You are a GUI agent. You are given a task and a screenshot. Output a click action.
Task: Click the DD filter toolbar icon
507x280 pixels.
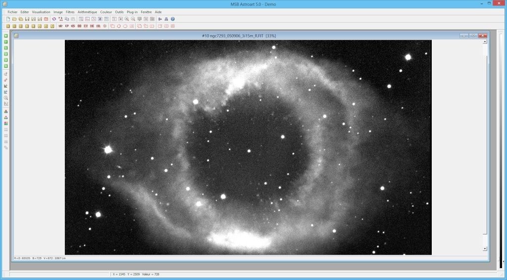coord(80,26)
